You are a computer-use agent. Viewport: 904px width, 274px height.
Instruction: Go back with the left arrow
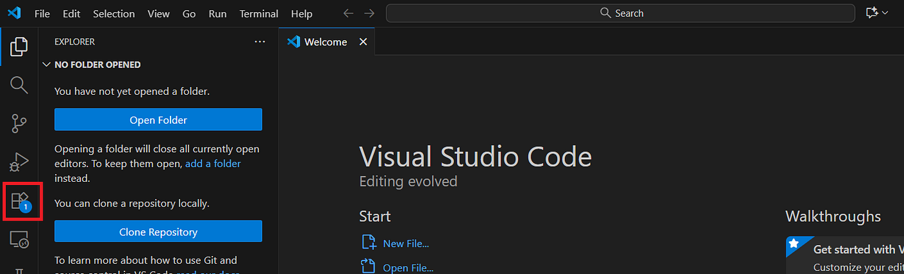(x=348, y=13)
